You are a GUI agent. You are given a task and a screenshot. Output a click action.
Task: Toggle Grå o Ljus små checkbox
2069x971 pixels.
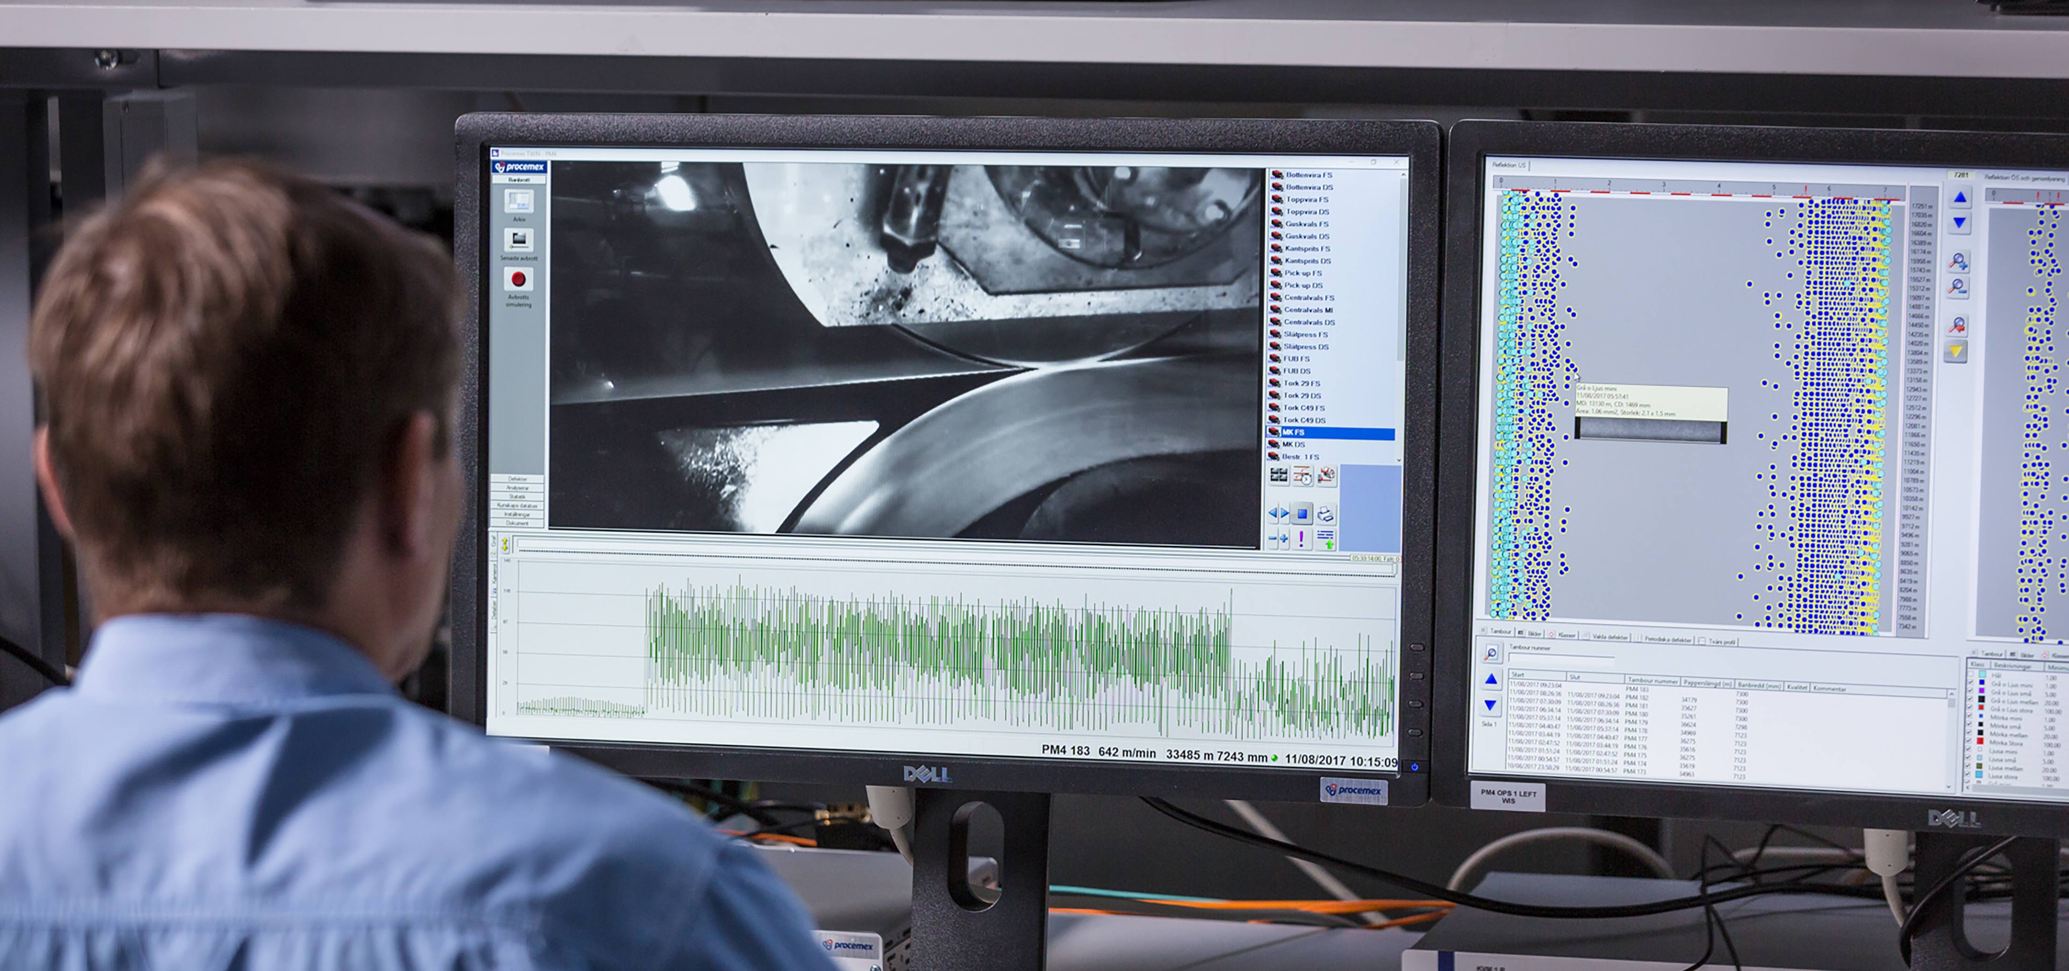[x=1971, y=691]
